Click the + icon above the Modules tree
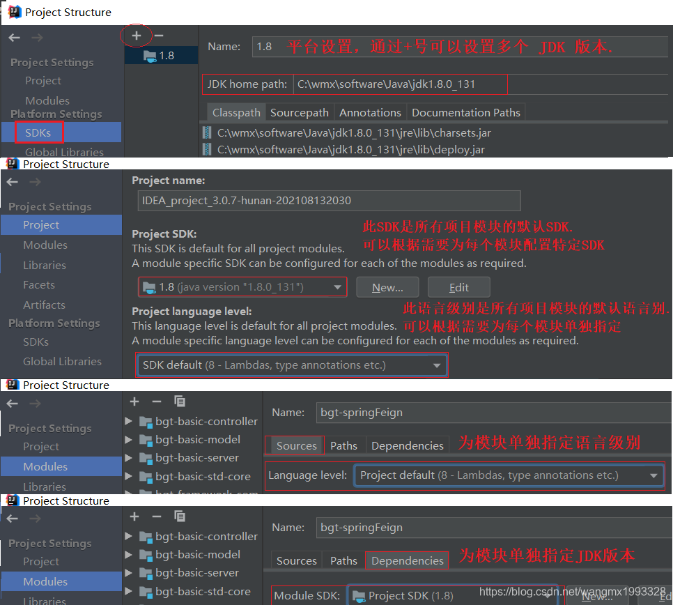Screen dimensions: 673x605 pyautogui.click(x=134, y=401)
